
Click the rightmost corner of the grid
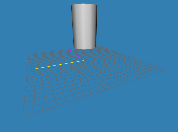pyautogui.click(x=166, y=70)
